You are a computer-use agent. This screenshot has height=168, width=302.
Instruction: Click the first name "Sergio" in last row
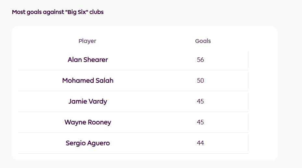(x=75, y=143)
